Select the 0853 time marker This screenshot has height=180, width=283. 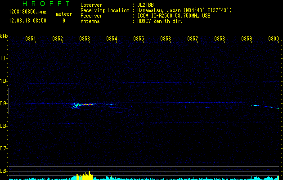(x=85, y=39)
